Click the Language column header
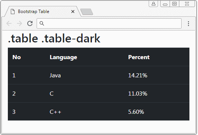 [x=64, y=57]
